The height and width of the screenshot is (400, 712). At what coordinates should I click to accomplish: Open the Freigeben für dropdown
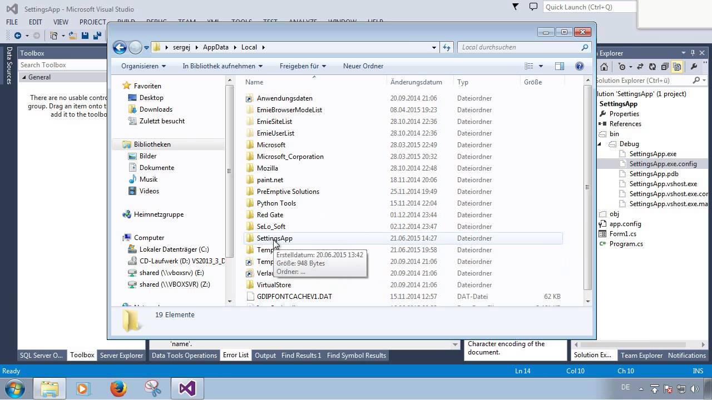pyautogui.click(x=303, y=66)
